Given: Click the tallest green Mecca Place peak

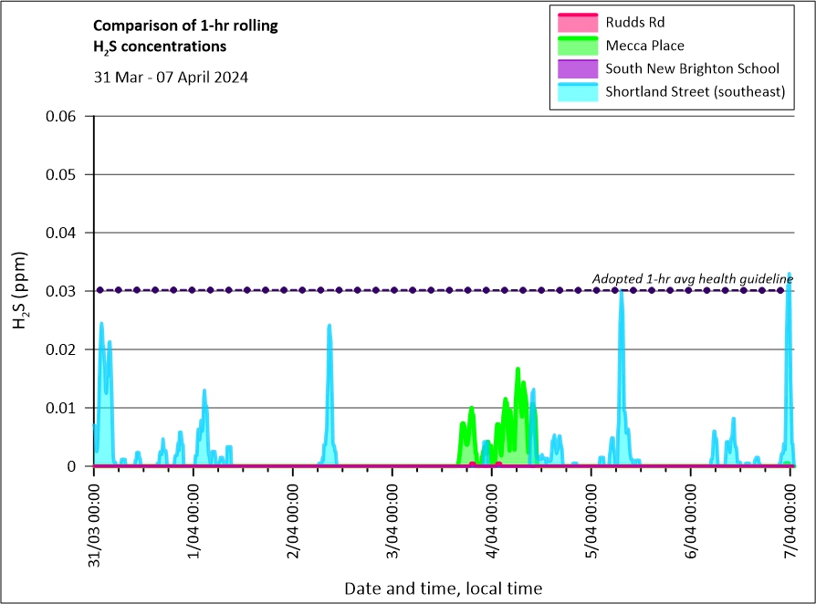Looking at the screenshot, I should 518,370.
